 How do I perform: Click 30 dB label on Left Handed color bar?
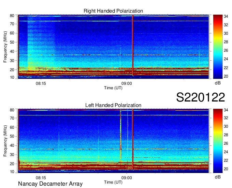226,126
